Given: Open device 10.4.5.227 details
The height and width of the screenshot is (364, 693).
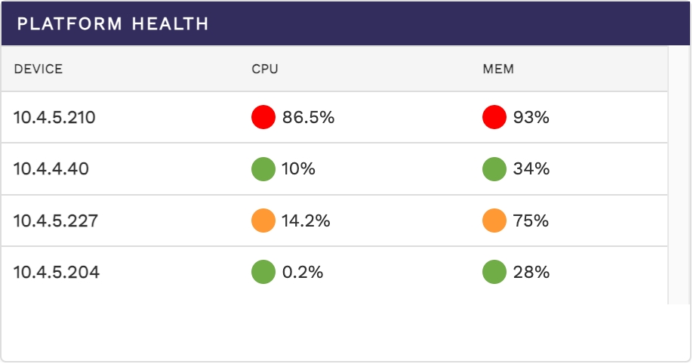Looking at the screenshot, I should (54, 221).
